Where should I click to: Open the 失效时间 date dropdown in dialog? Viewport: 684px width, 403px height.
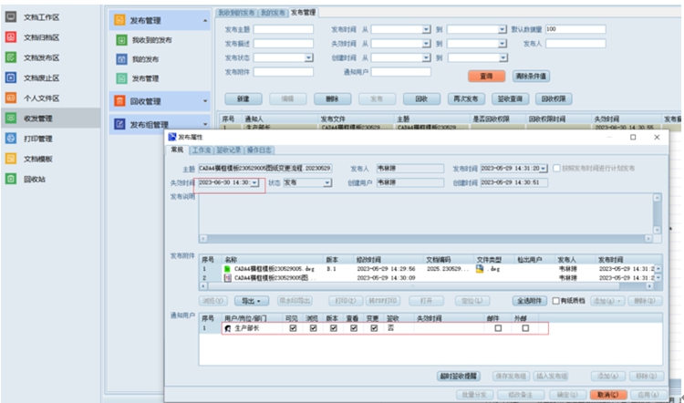tap(255, 182)
